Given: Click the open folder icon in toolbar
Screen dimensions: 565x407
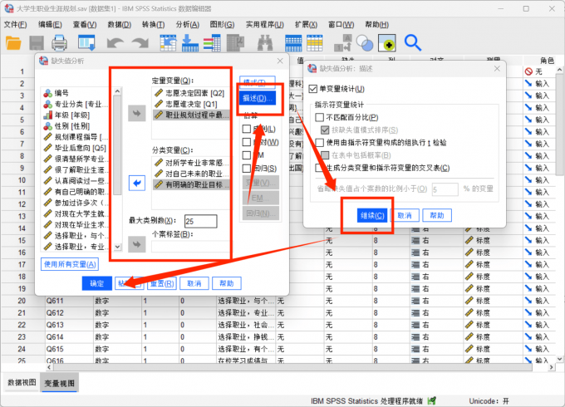Looking at the screenshot, I should point(14,42).
